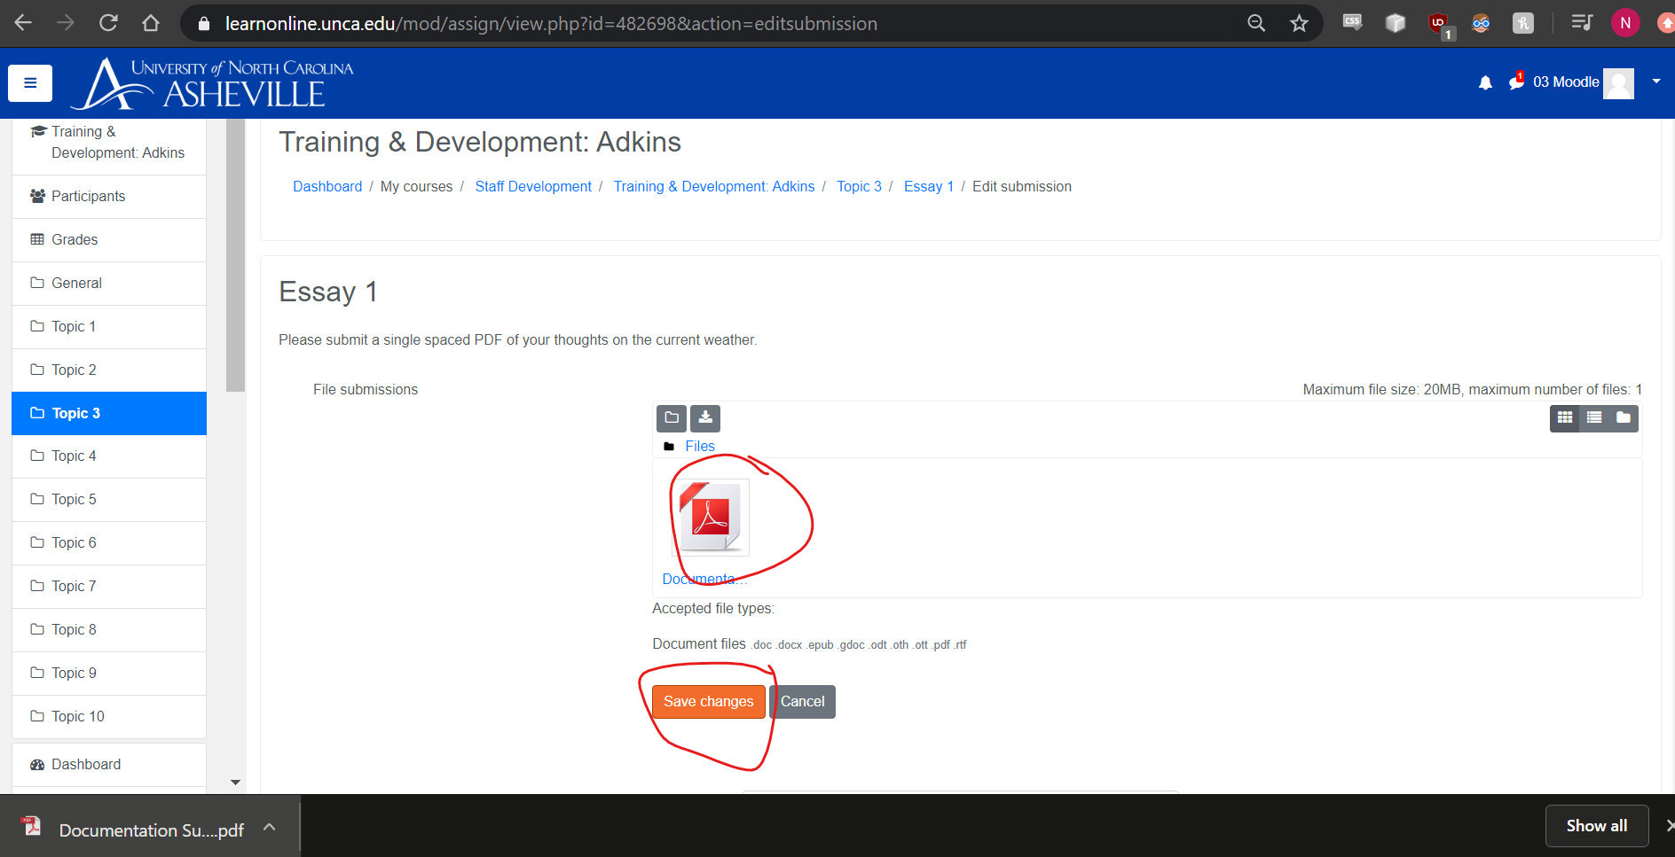Expand options for downloaded Documentation PDF
Image resolution: width=1675 pixels, height=857 pixels.
270,828
